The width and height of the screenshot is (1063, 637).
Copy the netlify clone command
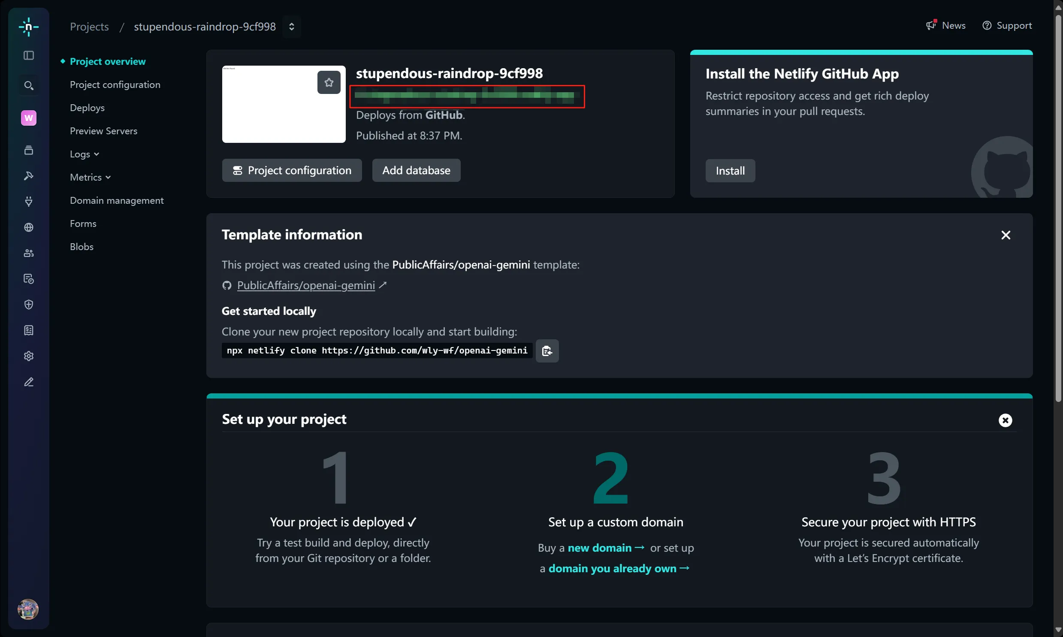[x=547, y=351]
